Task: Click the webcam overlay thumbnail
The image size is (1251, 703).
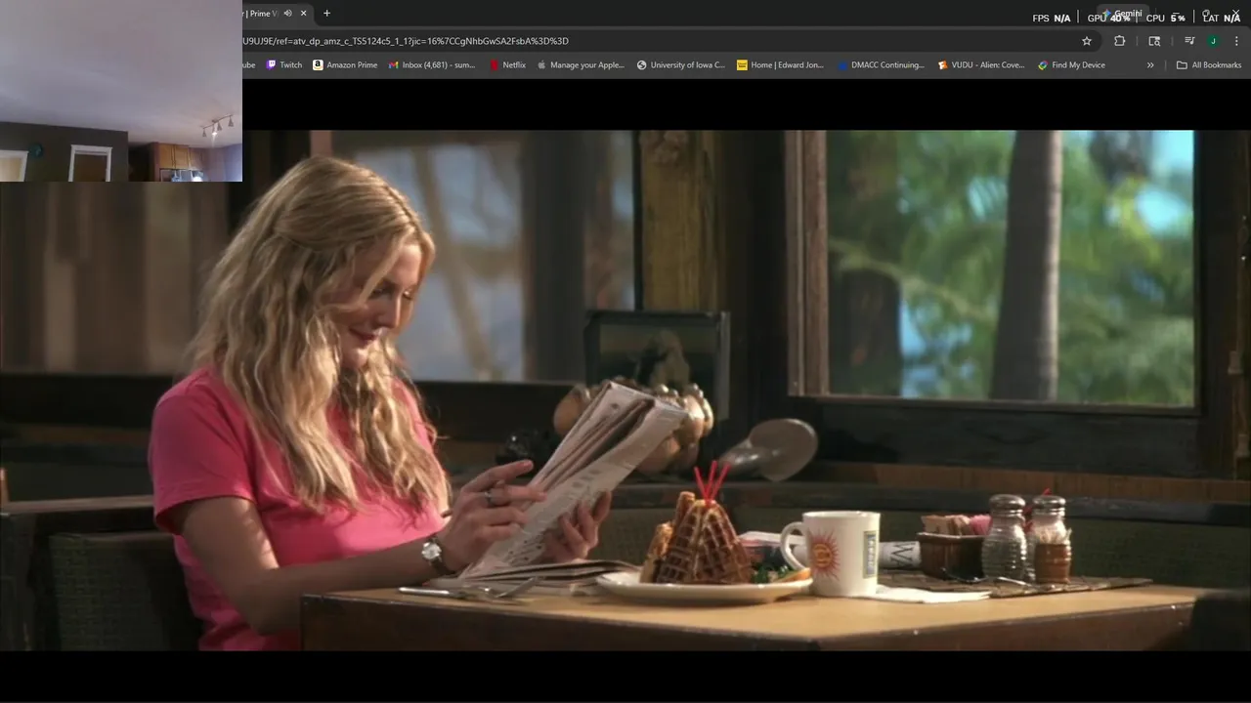Action: 121,91
